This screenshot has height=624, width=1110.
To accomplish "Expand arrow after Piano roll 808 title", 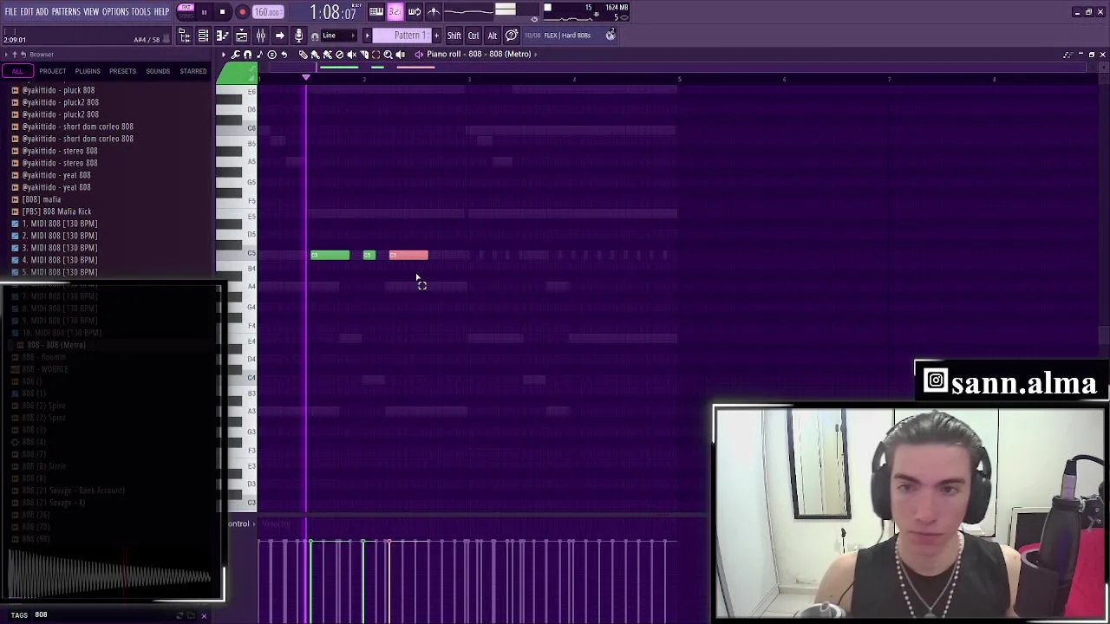I will click(536, 54).
